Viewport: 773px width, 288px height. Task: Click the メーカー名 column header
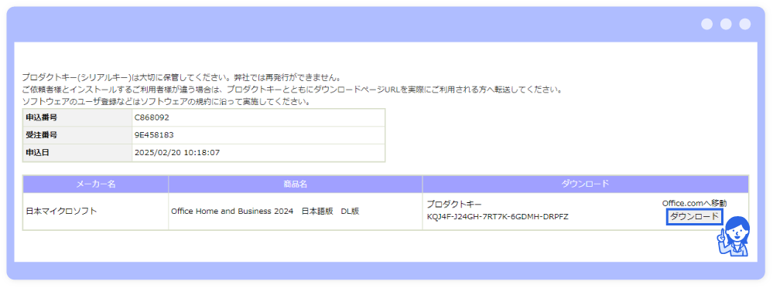96,184
